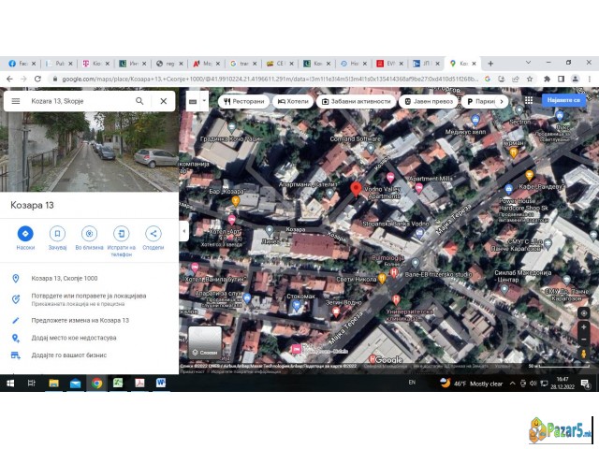This screenshot has width=599, height=449.
Task: Click Во близина nearby icon
Action: pyautogui.click(x=89, y=234)
